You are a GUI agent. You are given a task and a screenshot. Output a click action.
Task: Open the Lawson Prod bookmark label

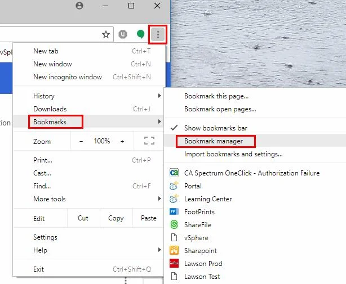(x=203, y=264)
